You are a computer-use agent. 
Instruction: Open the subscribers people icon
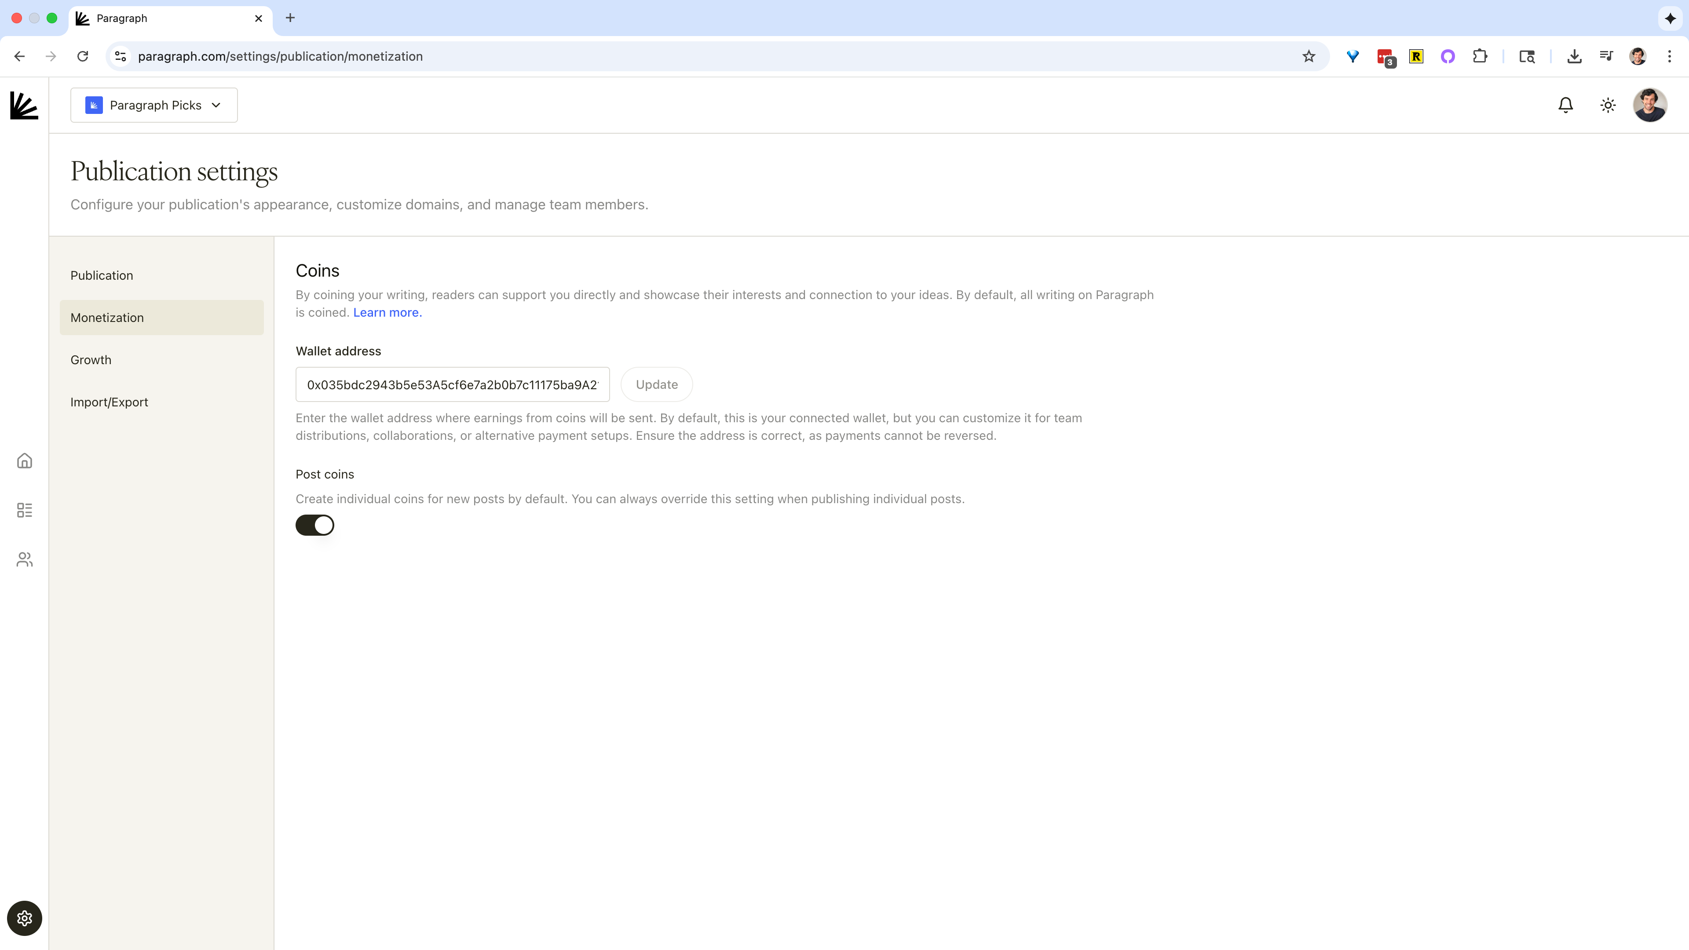[24, 559]
